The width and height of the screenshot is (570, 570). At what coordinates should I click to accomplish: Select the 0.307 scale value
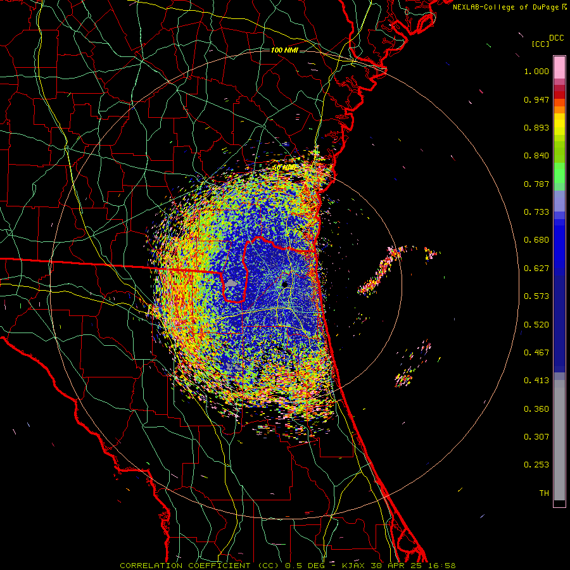click(536, 437)
